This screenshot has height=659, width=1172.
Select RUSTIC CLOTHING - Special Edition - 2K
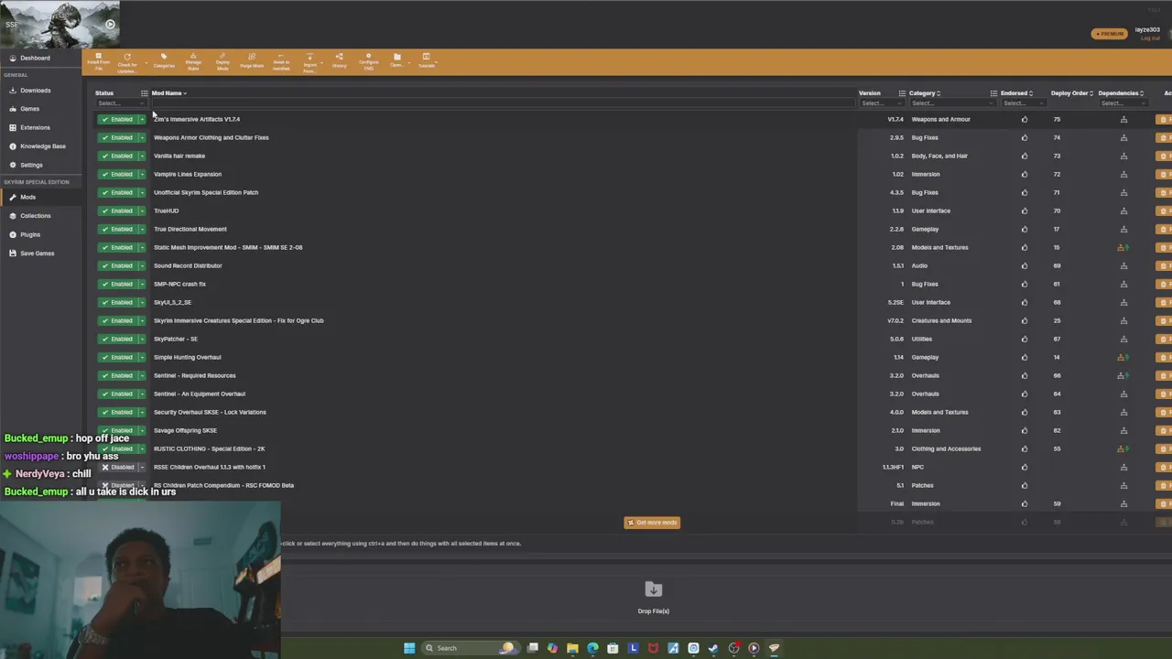[x=209, y=448]
